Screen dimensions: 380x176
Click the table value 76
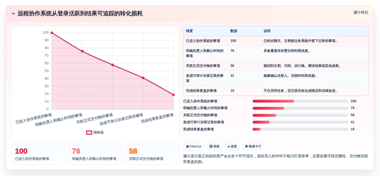coord(232,51)
